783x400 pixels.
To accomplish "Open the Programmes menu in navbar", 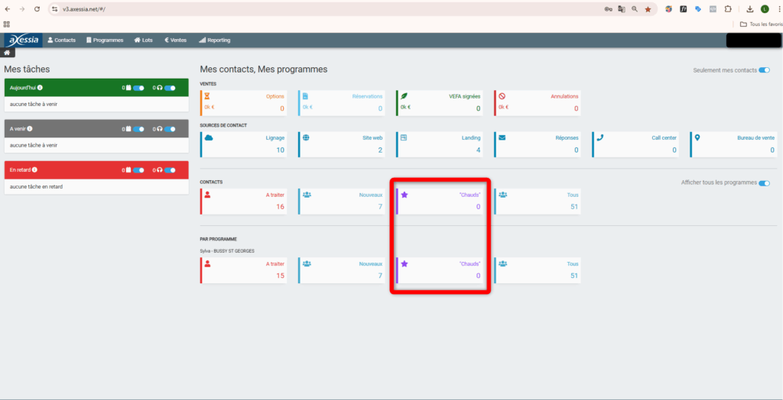I will (104, 40).
